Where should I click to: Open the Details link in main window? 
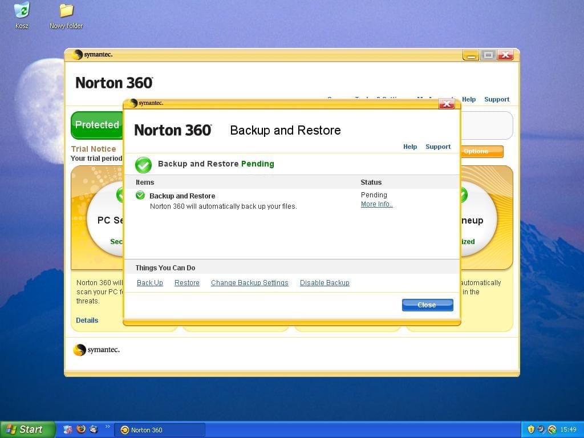point(87,321)
